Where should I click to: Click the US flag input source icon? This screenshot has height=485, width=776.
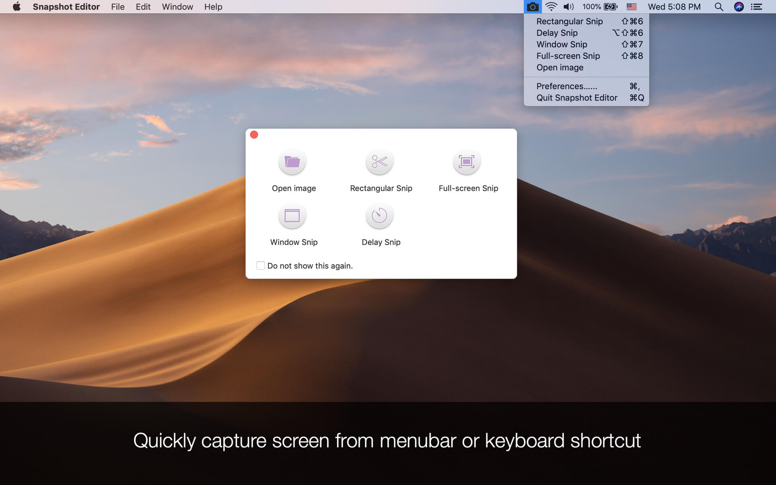point(631,6)
